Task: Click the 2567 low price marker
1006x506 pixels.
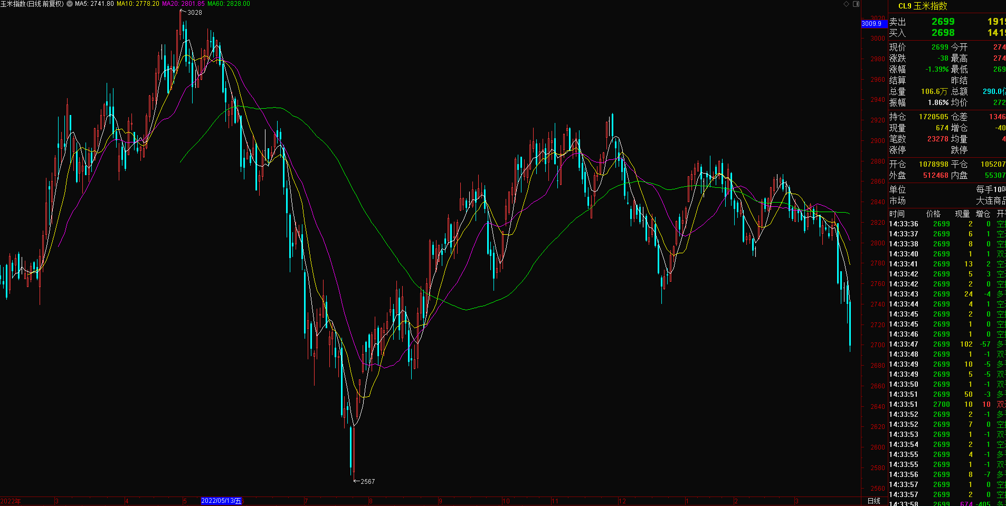Action: click(367, 481)
